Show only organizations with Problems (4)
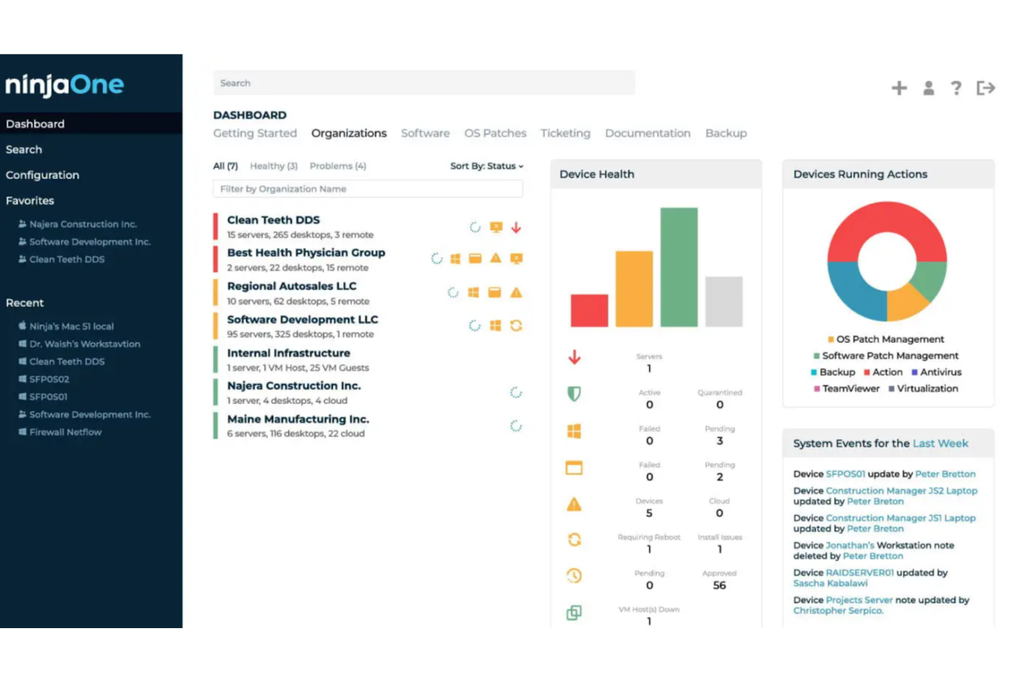This screenshot has width=1023, height=682. (x=337, y=166)
